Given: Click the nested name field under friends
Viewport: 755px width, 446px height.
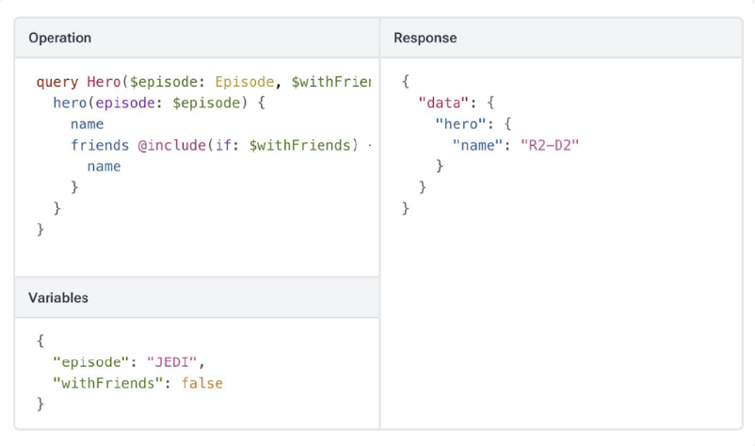Looking at the screenshot, I should [104, 166].
